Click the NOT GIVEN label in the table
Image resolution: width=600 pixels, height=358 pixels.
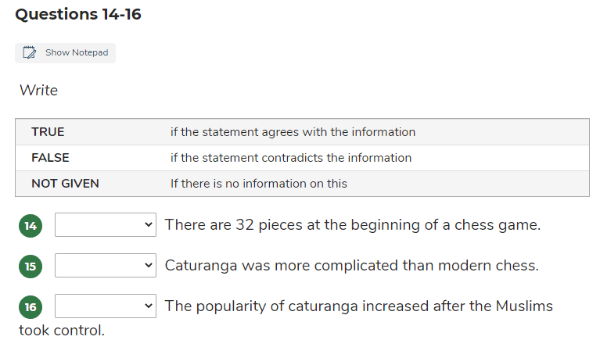tap(65, 184)
